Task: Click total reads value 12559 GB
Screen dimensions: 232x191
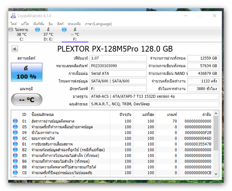Action: pyautogui.click(x=203, y=58)
